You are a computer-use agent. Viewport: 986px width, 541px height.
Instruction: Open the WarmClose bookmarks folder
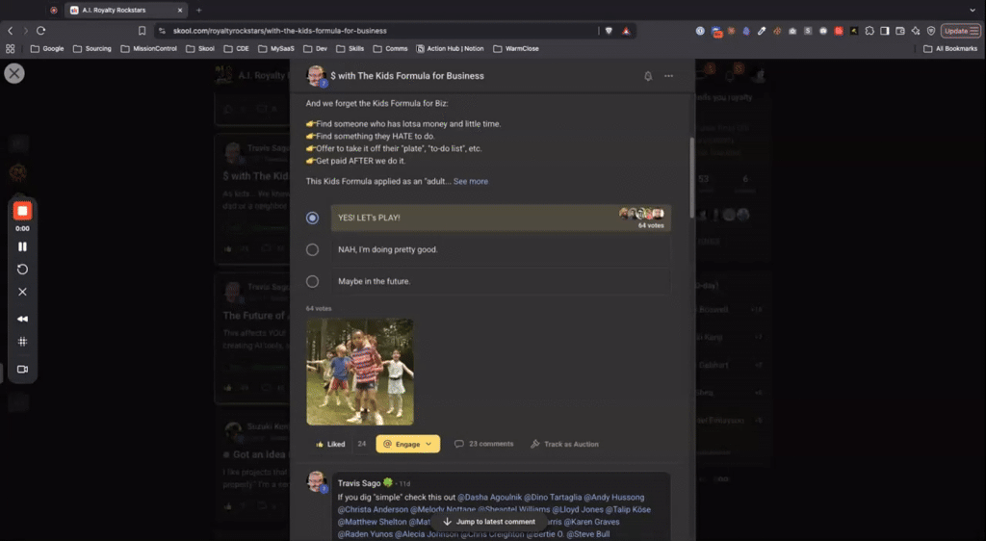click(x=516, y=49)
